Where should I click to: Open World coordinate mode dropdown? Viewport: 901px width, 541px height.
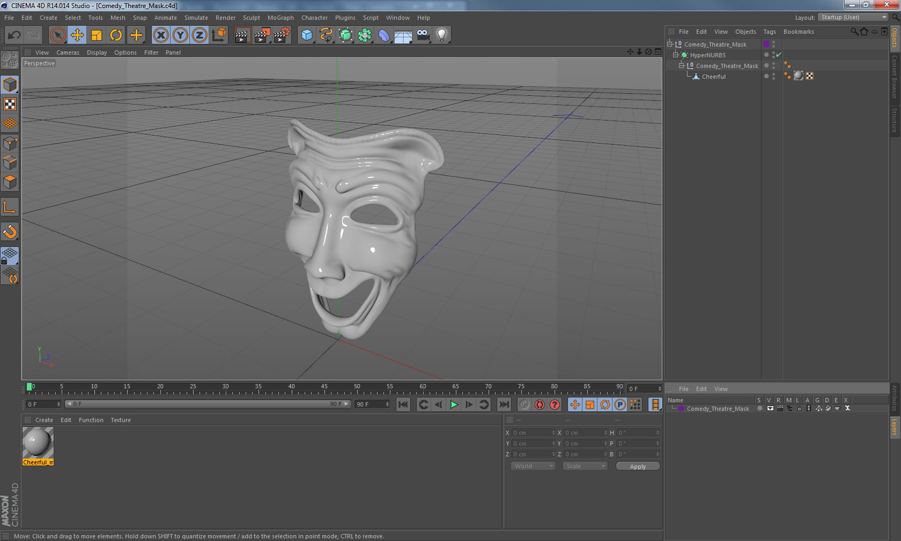click(533, 466)
